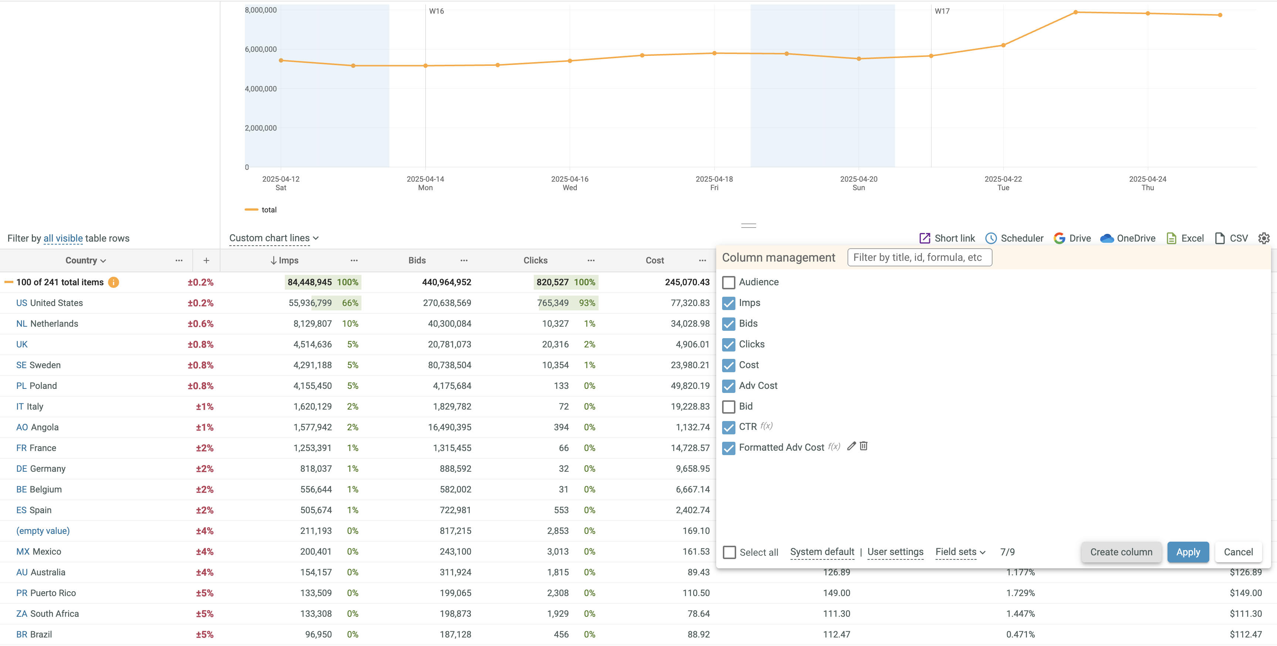The width and height of the screenshot is (1277, 646).
Task: Click the info icon beside total items
Action: pyautogui.click(x=114, y=282)
